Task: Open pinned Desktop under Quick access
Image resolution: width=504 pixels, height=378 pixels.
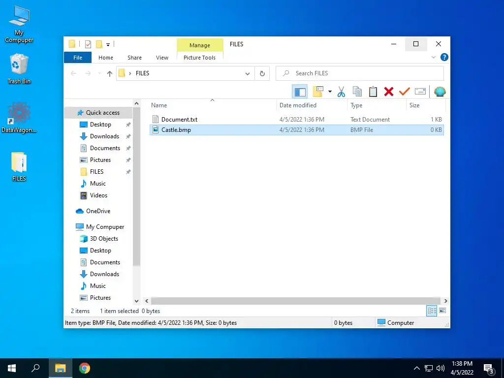Action: pyautogui.click(x=100, y=125)
